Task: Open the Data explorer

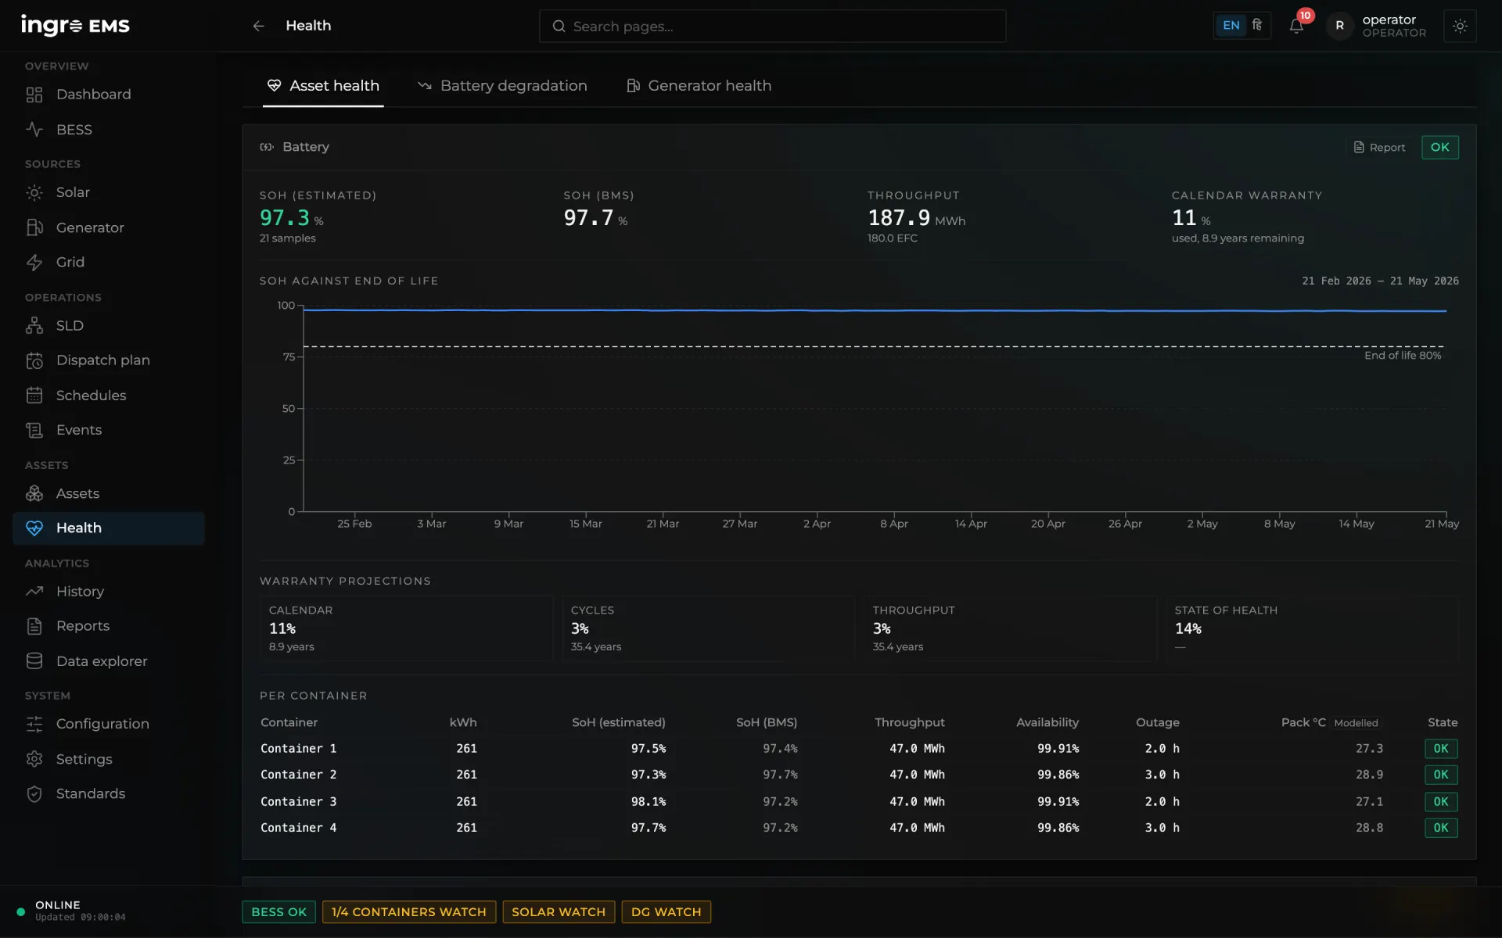Action: click(109, 661)
